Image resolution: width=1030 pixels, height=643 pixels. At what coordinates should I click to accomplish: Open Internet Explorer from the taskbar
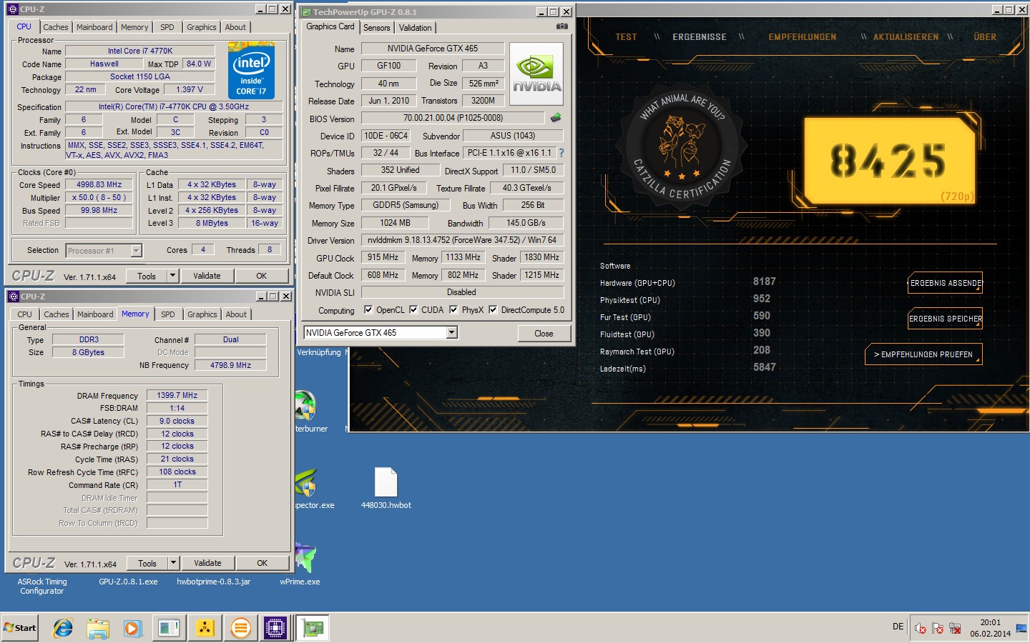[x=63, y=628]
